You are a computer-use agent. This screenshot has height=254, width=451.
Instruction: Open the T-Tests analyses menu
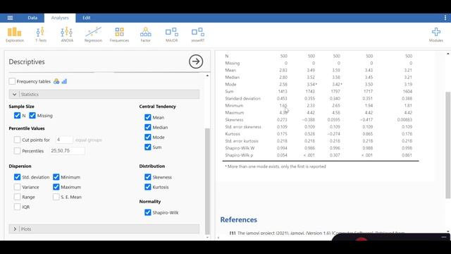coord(41,35)
